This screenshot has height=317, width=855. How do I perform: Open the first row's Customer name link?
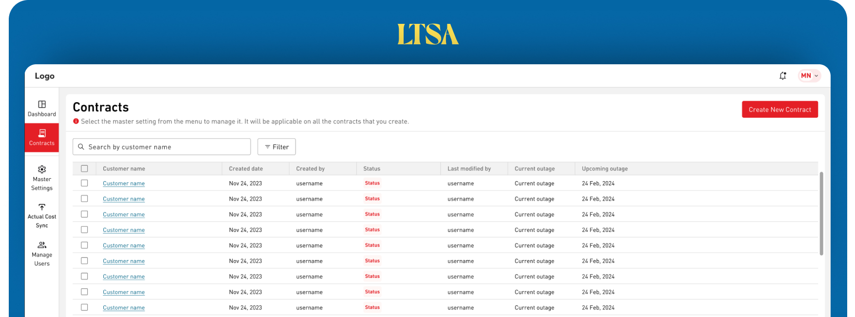(x=124, y=184)
